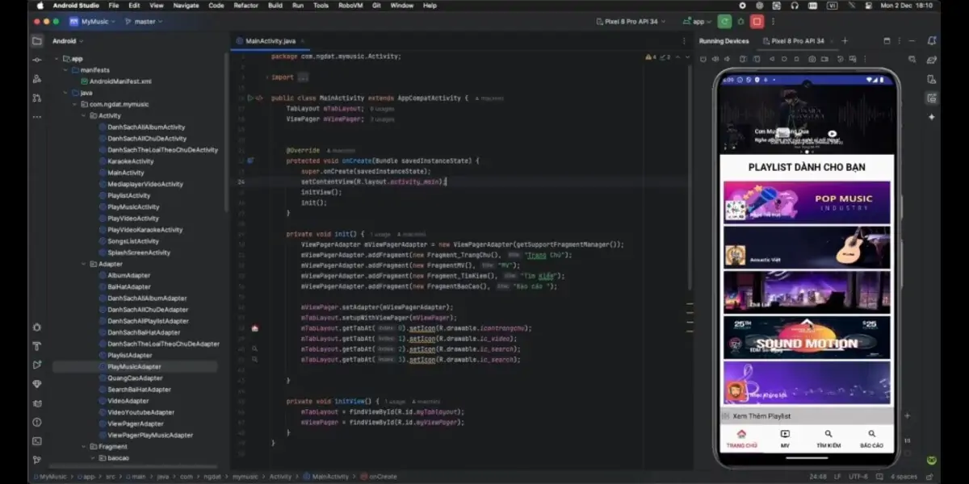Select the MainActivity.java editor tab
Screen dimensions: 969x484
pos(271,41)
